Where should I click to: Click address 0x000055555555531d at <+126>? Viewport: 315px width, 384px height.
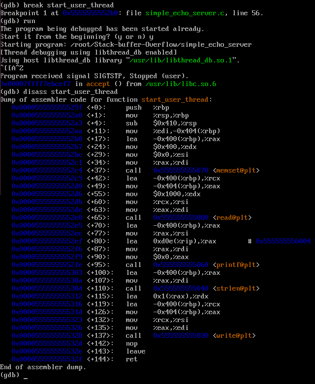[x=47, y=312]
